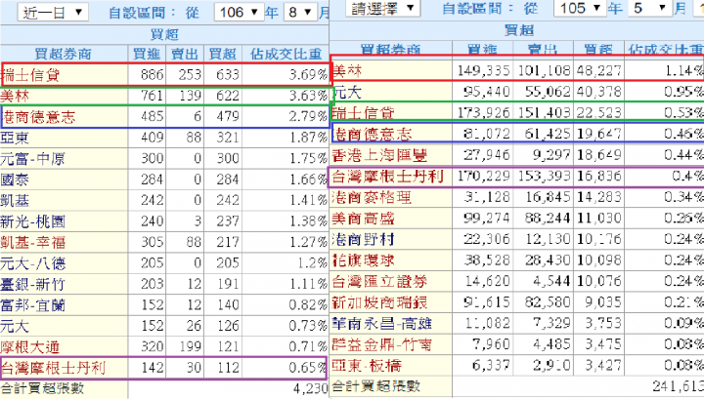Select the 153,393 sold cell
704x400 pixels.
(x=544, y=176)
